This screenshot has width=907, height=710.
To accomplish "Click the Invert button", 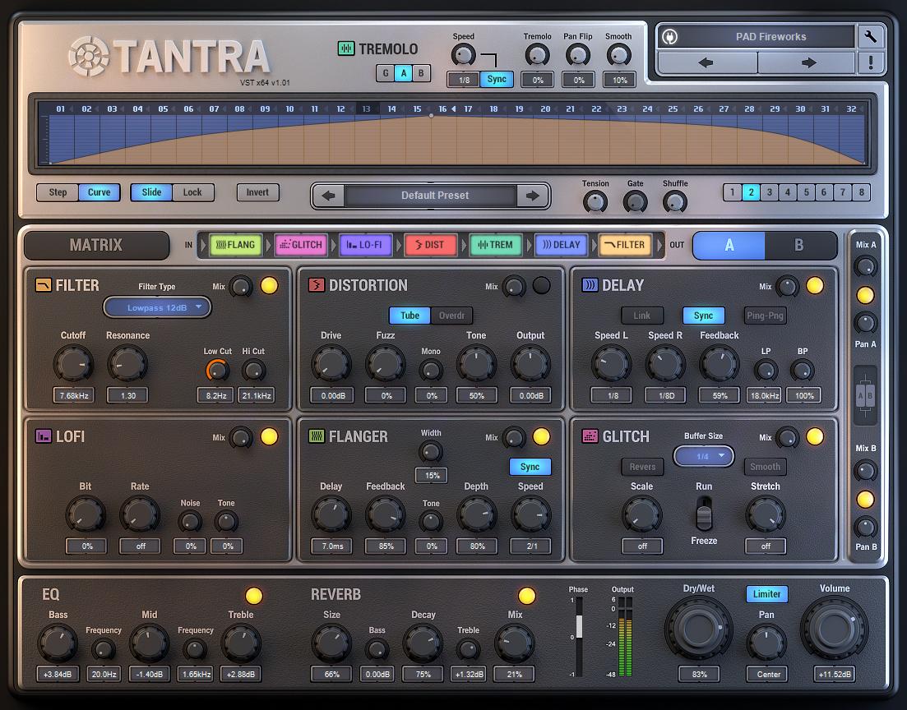I will pyautogui.click(x=257, y=192).
